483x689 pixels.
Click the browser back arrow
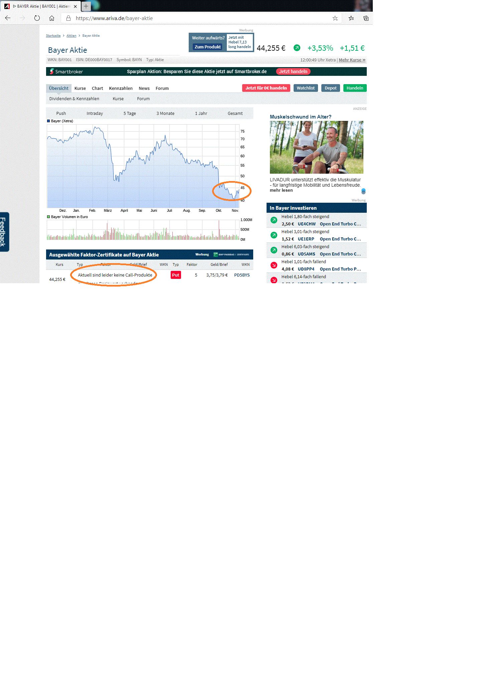click(x=8, y=18)
